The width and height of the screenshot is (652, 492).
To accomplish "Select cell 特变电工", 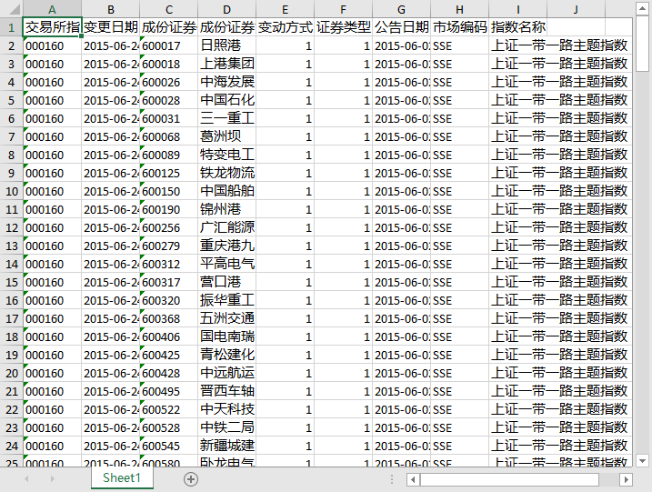I will pyautogui.click(x=227, y=156).
